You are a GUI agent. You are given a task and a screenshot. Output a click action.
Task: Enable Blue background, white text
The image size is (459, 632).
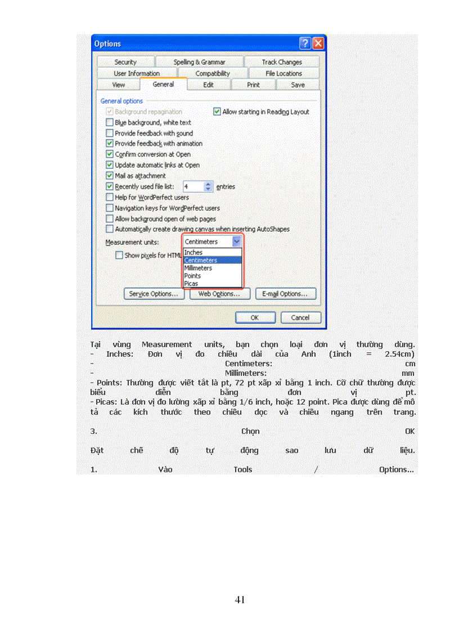pos(110,123)
